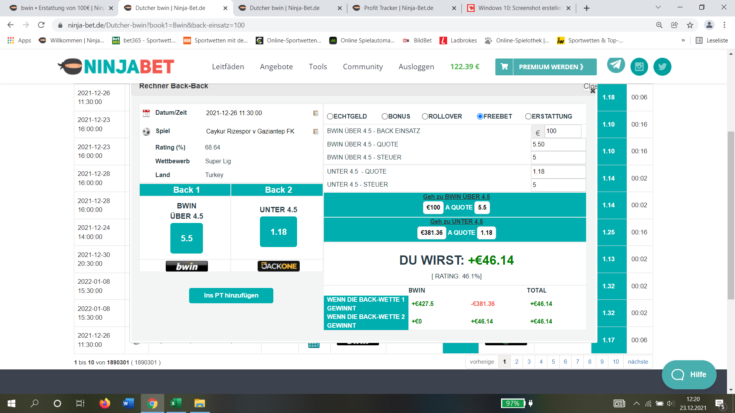Click the NinjaBet logo
Screen dimensions: 735x413
(x=116, y=67)
